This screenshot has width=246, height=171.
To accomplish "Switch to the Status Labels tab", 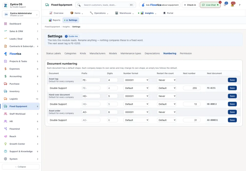I will point(53,53).
